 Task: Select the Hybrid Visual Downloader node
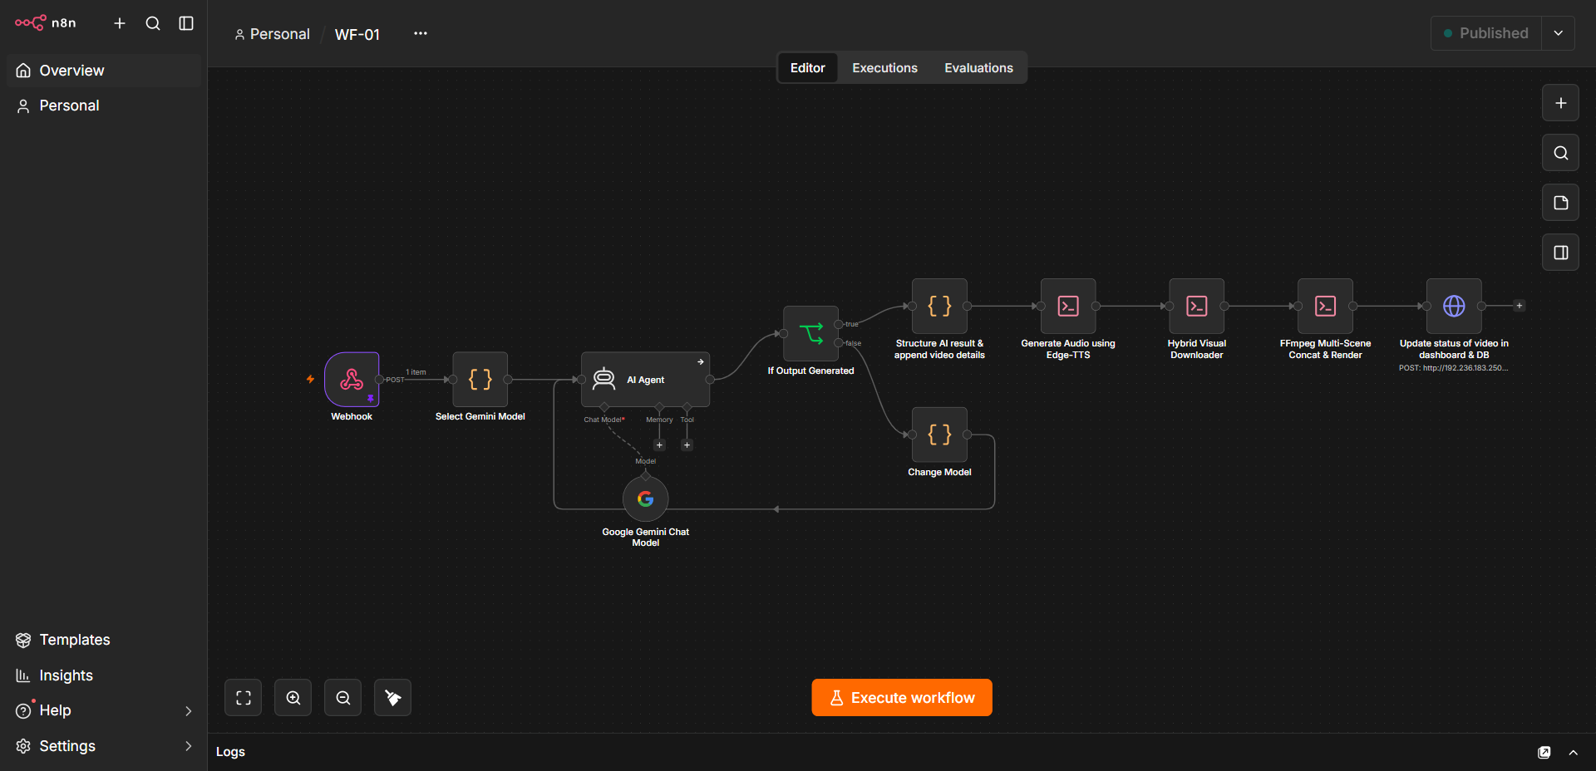pos(1197,306)
